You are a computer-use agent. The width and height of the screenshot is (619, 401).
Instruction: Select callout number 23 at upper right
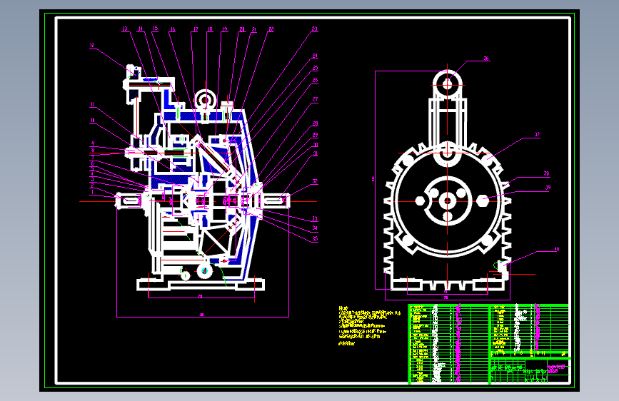315,29
